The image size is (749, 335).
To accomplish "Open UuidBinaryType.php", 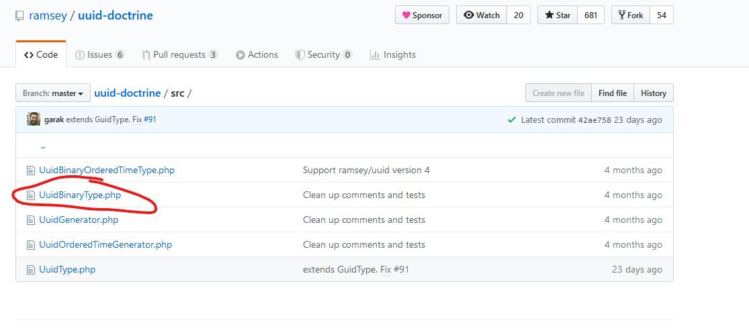I will (80, 195).
